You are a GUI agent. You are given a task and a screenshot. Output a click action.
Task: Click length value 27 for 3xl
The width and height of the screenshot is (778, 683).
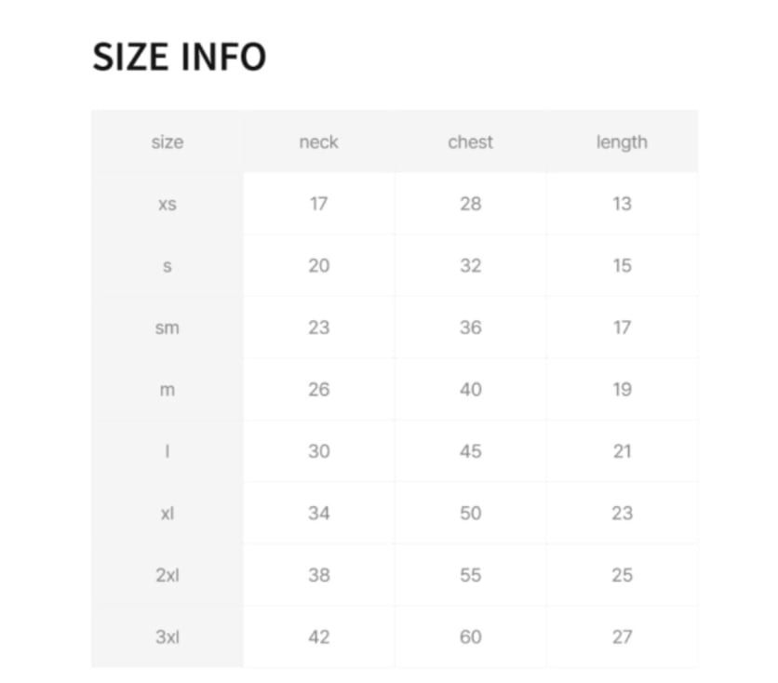click(x=622, y=636)
